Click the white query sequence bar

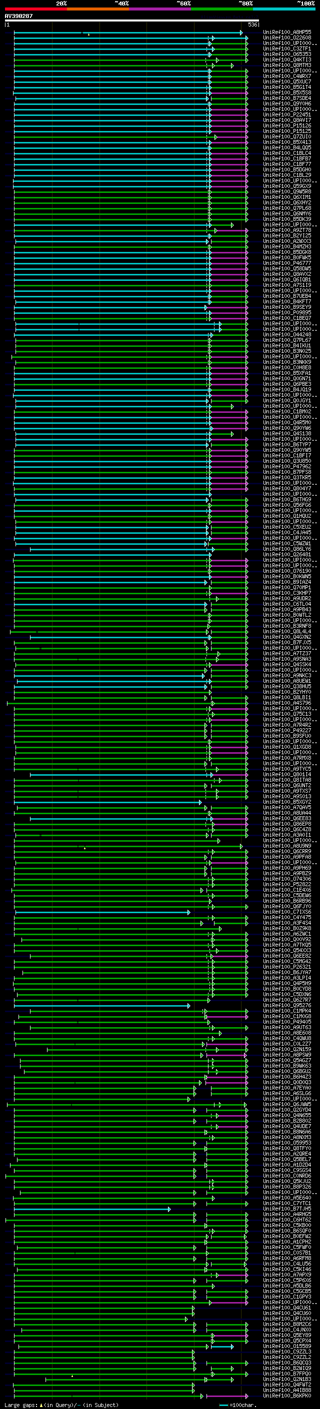(x=132, y=21)
